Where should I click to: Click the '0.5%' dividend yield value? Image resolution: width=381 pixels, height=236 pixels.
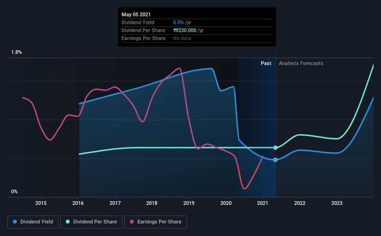tap(178, 22)
